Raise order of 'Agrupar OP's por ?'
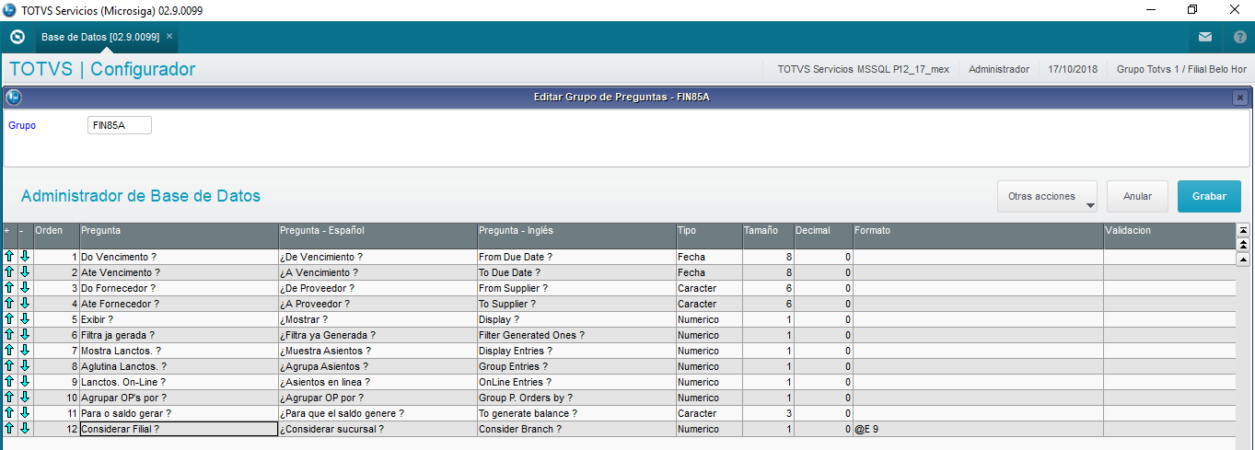Viewport: 1255px width, 450px height. click(9, 398)
